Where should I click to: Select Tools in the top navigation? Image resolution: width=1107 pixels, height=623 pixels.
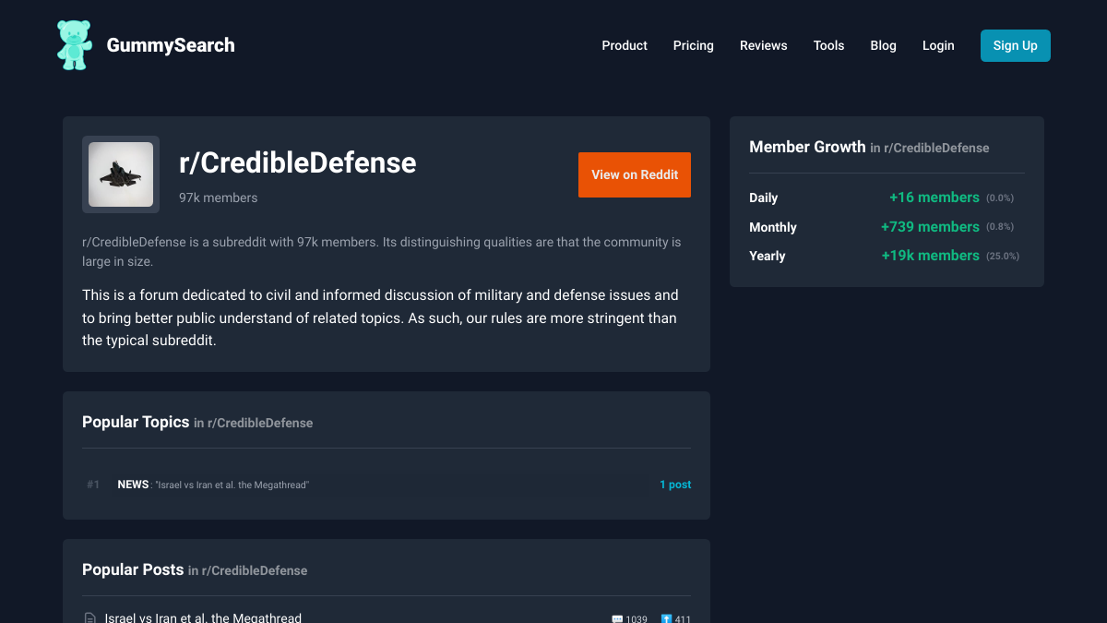pyautogui.click(x=828, y=45)
